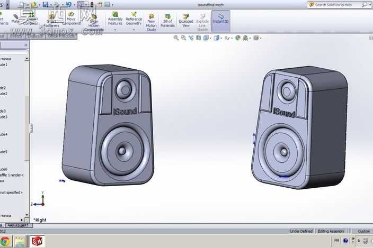Click Show Hidden Components
This screenshot has height=248, width=373.
point(94,23)
